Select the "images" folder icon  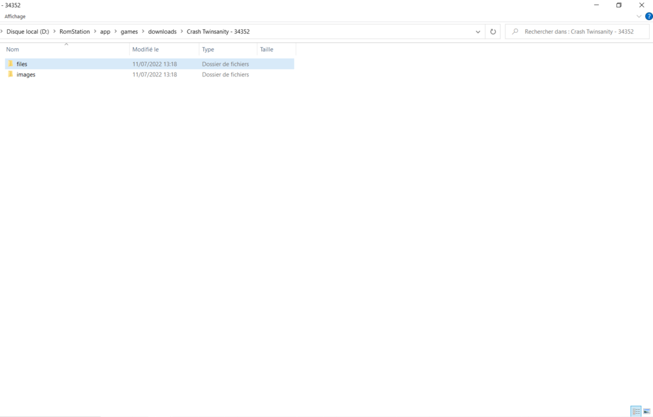click(10, 74)
